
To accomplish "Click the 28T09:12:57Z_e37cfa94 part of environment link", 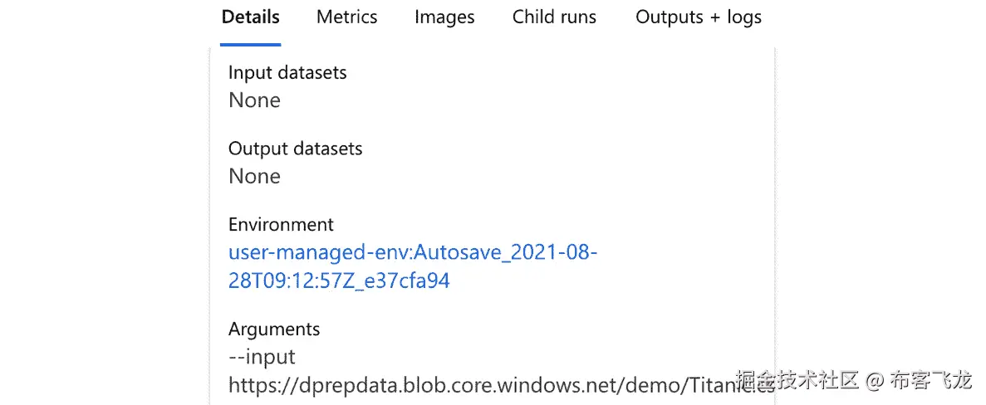I will point(339,281).
